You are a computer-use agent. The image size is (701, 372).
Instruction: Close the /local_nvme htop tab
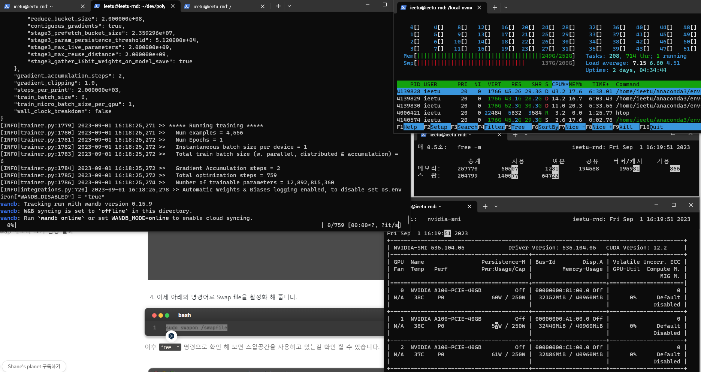click(x=479, y=7)
